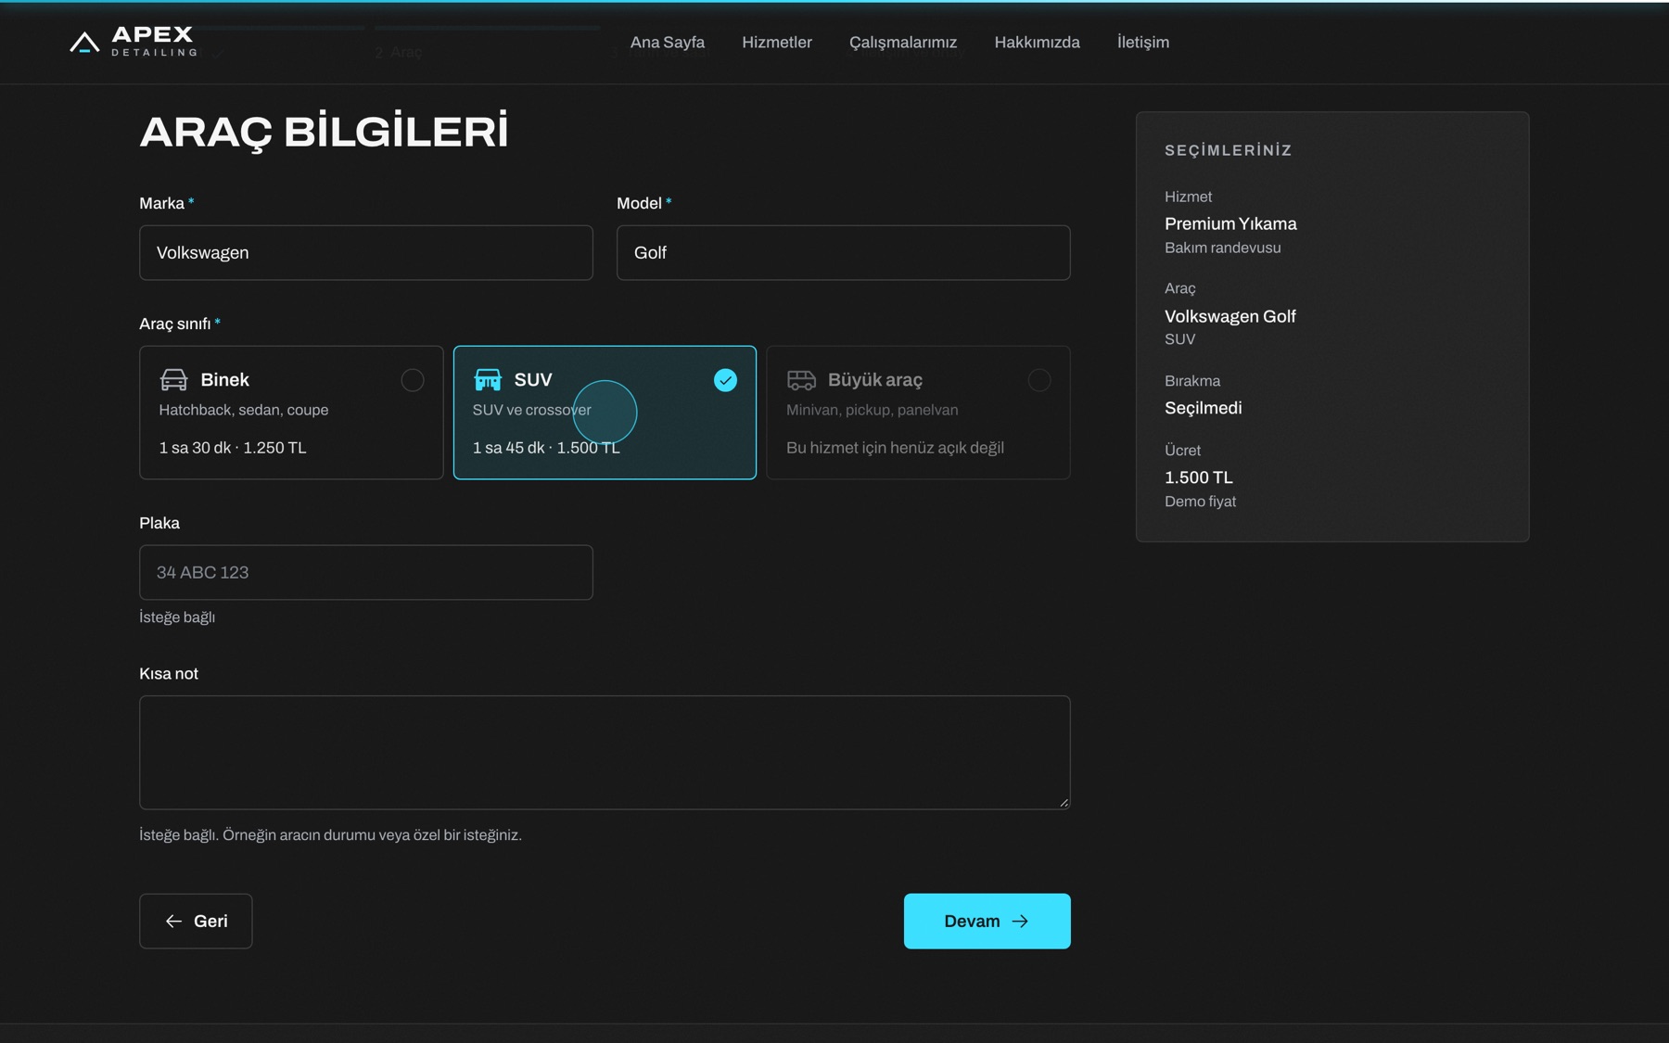Click the "SEÇİMLERİNİZ" panel heading

coord(1229,150)
